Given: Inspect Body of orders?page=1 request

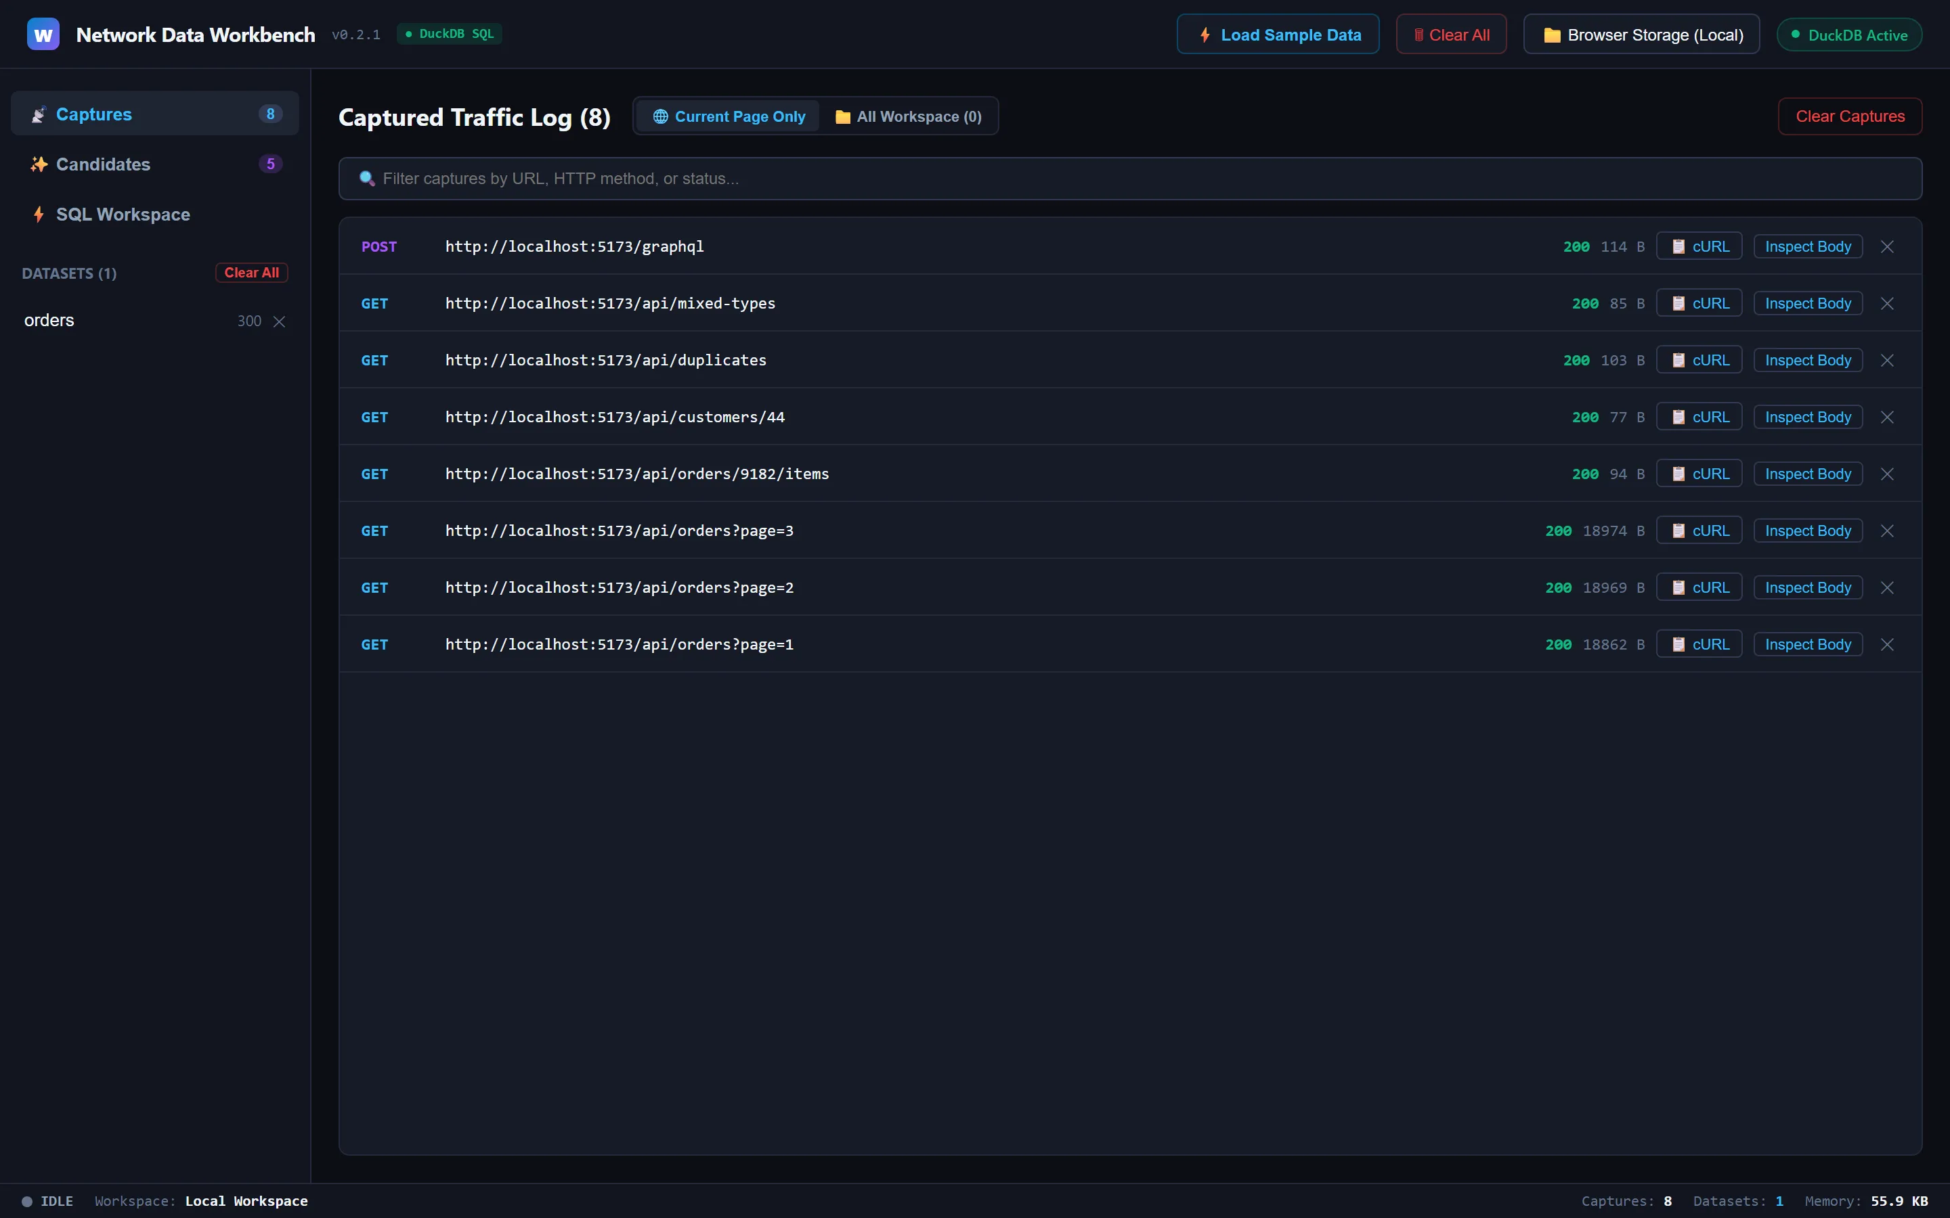Looking at the screenshot, I should pyautogui.click(x=1808, y=644).
